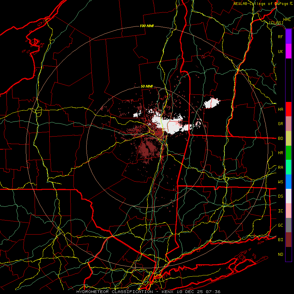Click the 'HA' legend label text
Viewport: 294px width, 294px height.
pyautogui.click(x=280, y=109)
